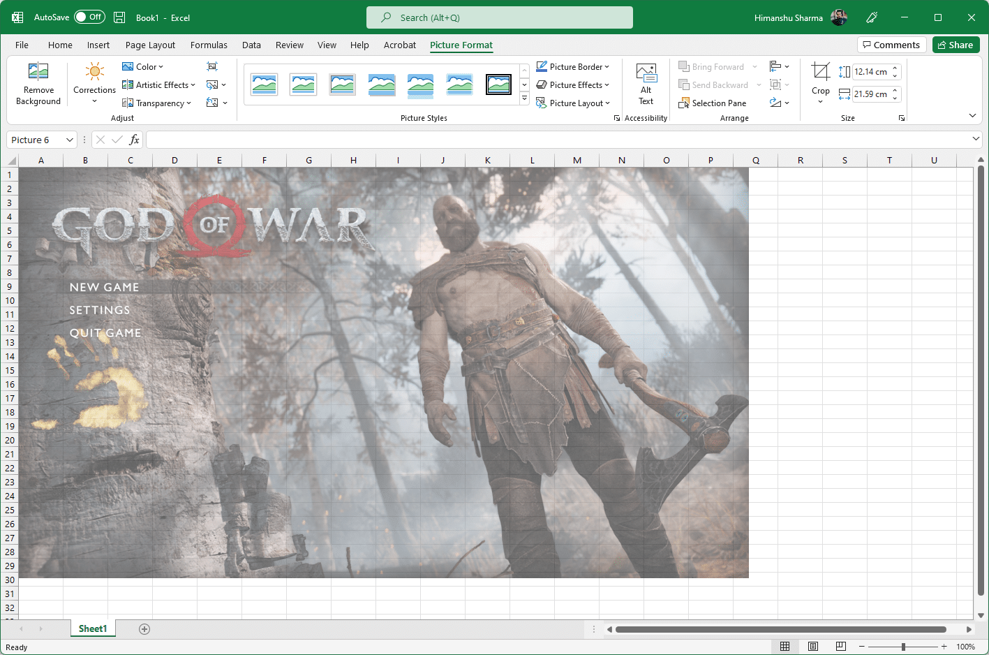Add a new sheet with plus icon
The height and width of the screenshot is (655, 989).
pyautogui.click(x=144, y=629)
